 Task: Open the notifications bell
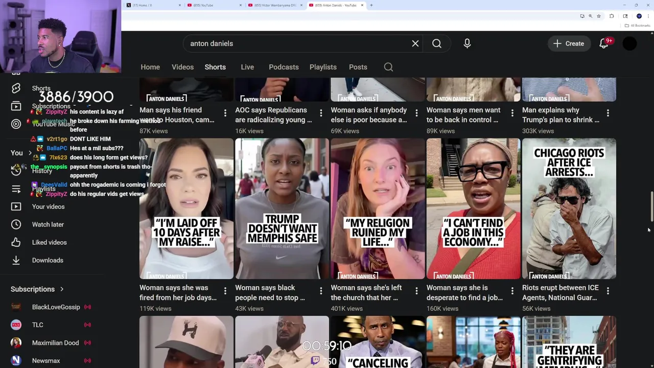(x=604, y=43)
